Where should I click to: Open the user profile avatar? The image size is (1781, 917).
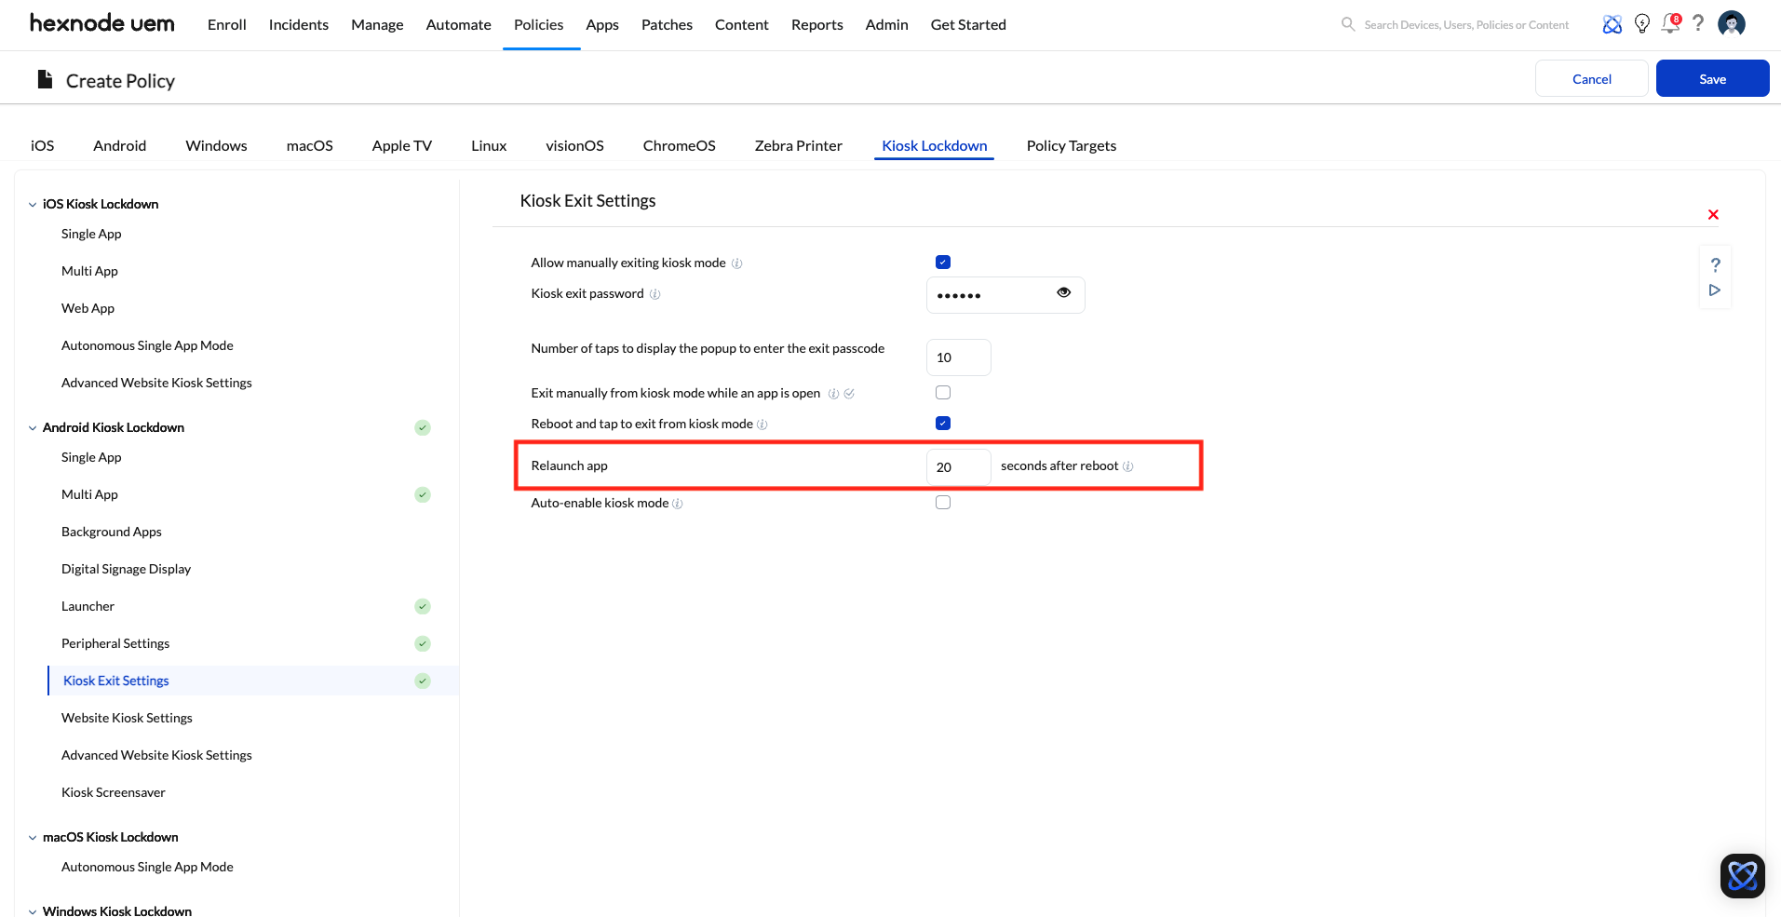pos(1732,23)
